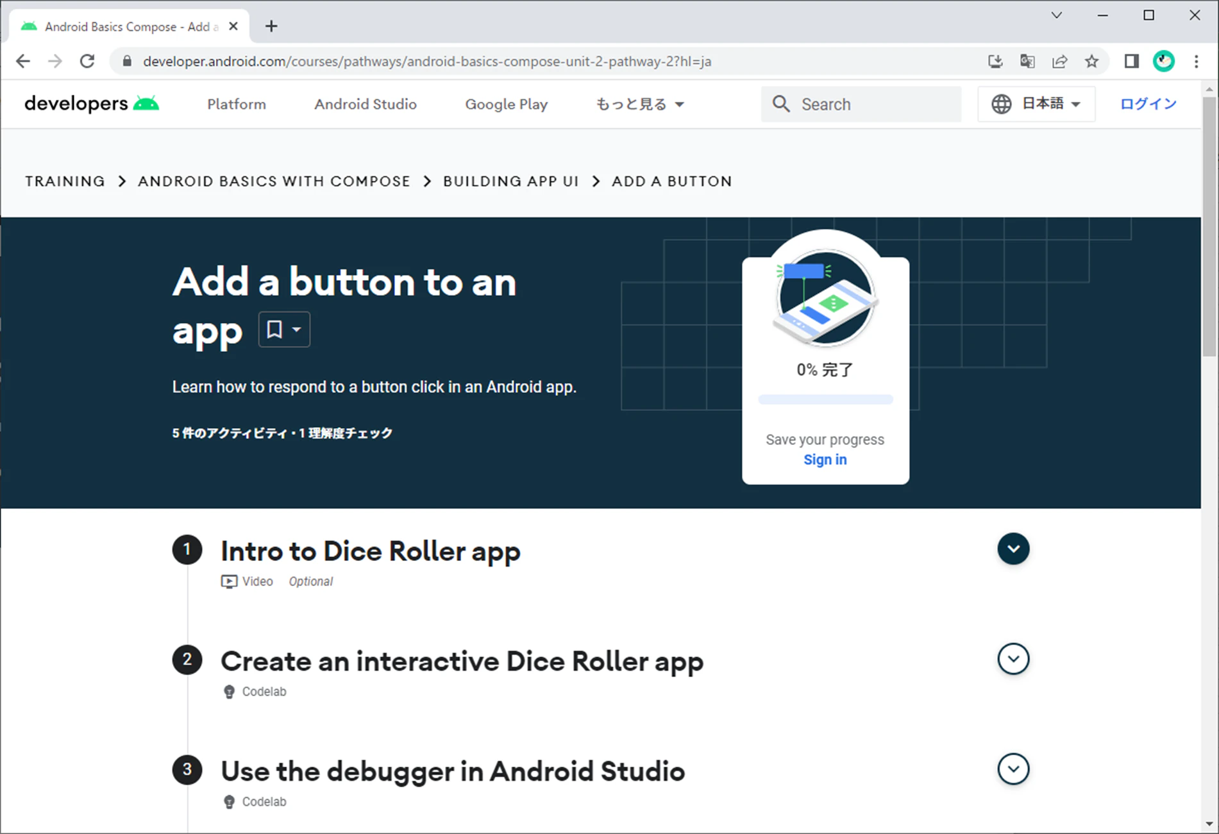
Task: Install the page via the address bar download icon
Action: click(995, 62)
